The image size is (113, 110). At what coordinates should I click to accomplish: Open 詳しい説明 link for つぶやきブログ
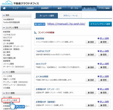click(104, 51)
